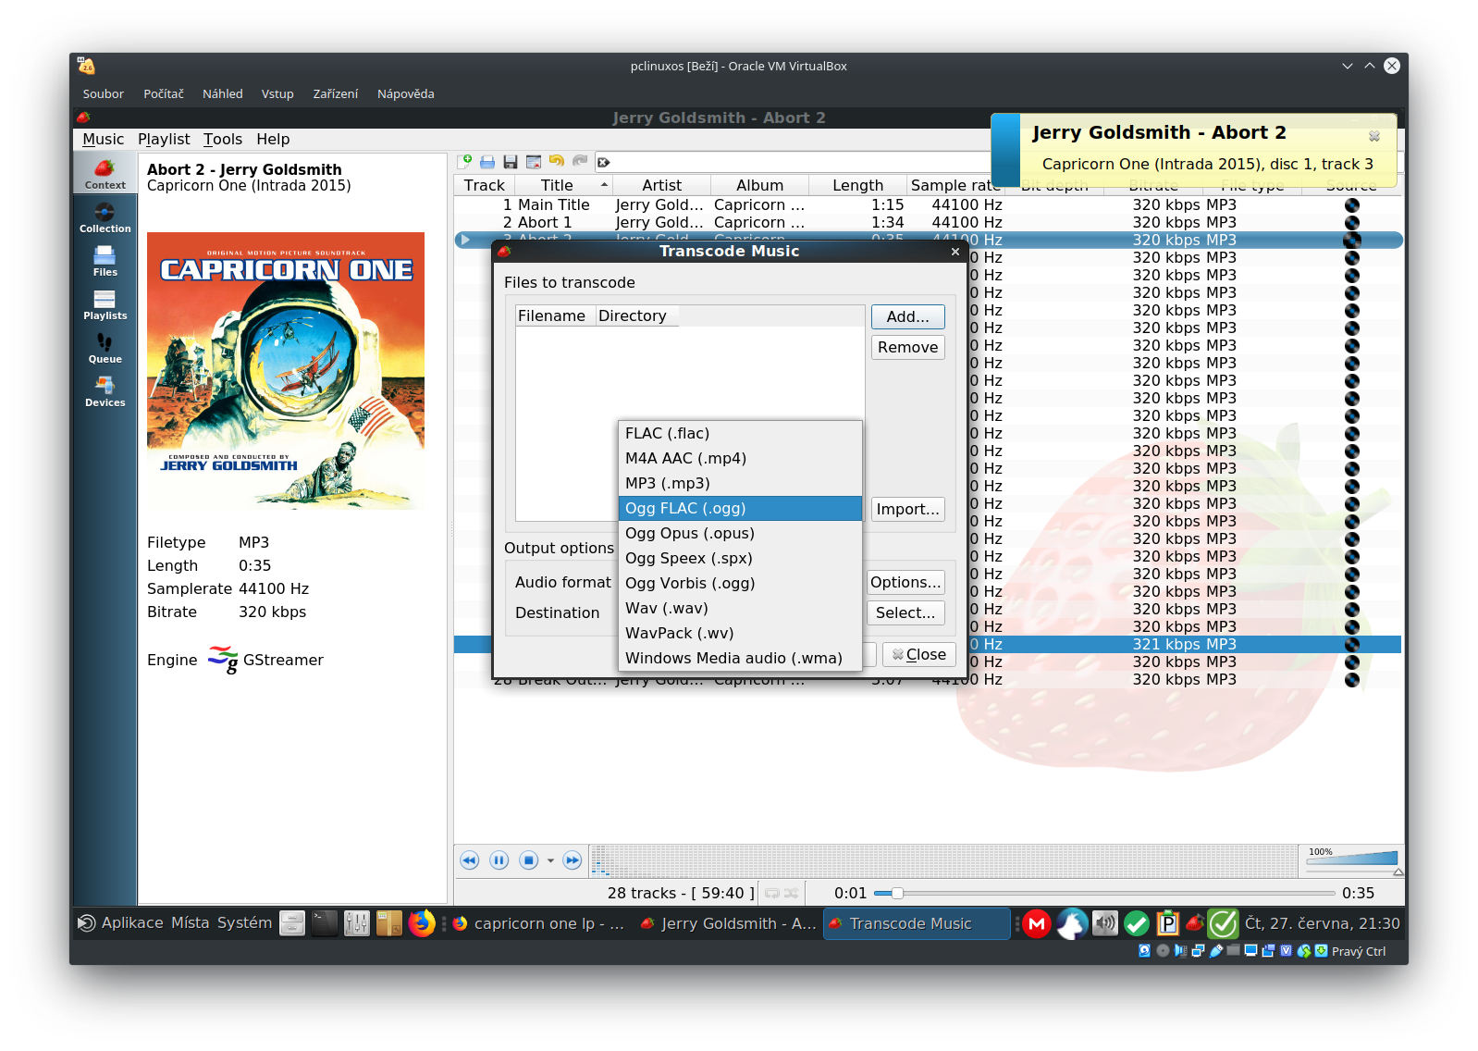The height and width of the screenshot is (1051, 1478).
Task: Open the stop button options arrow
Action: (x=550, y=861)
